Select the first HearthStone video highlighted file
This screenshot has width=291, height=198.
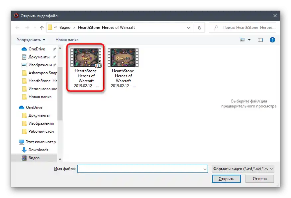[x=86, y=68]
